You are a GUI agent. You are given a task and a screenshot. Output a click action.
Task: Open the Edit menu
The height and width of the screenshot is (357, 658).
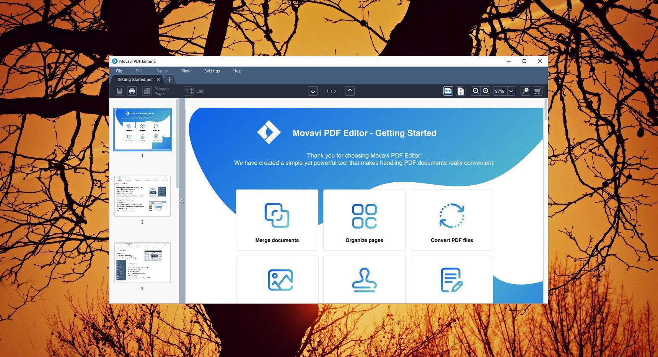tap(139, 71)
